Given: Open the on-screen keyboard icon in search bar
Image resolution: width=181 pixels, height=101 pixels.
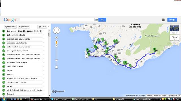Looking at the screenshot, I should coord(96,20).
